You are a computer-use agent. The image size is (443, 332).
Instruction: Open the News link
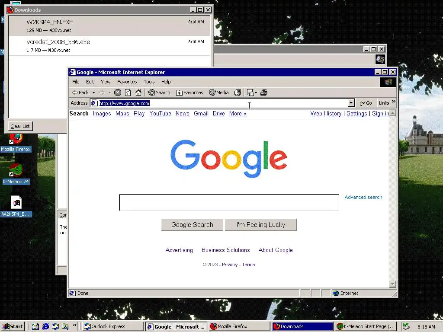pyautogui.click(x=183, y=114)
